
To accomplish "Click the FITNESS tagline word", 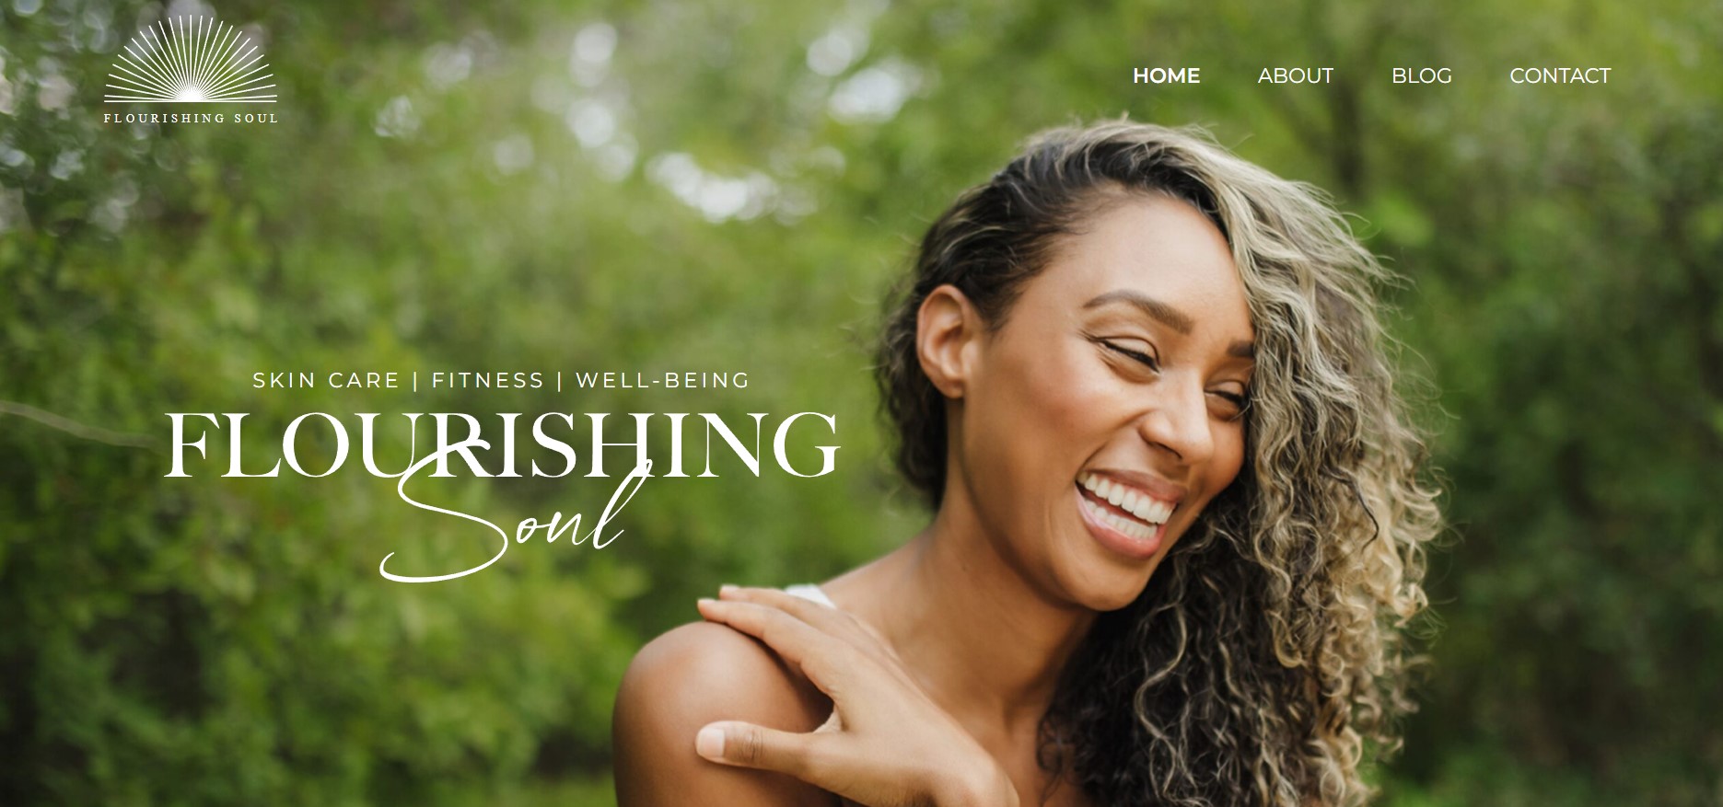I will point(488,380).
